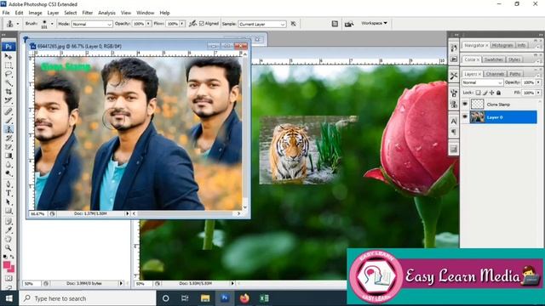Select the History Brush tool
This screenshot has width=545, height=306.
(x=9, y=139)
